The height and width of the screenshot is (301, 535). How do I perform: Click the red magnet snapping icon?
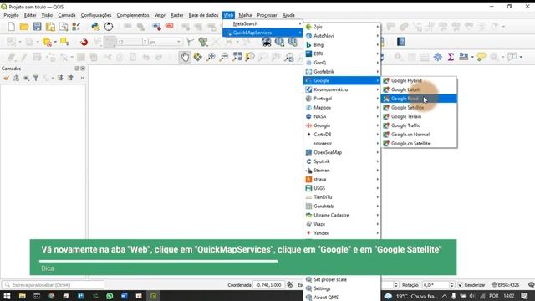84,42
